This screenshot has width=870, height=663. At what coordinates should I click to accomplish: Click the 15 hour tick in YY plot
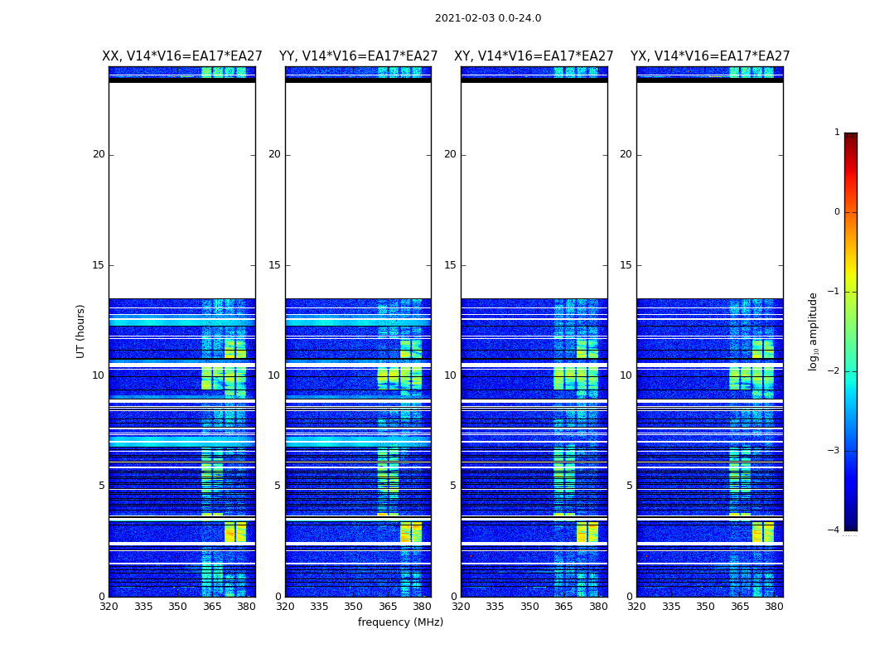pyautogui.click(x=274, y=264)
